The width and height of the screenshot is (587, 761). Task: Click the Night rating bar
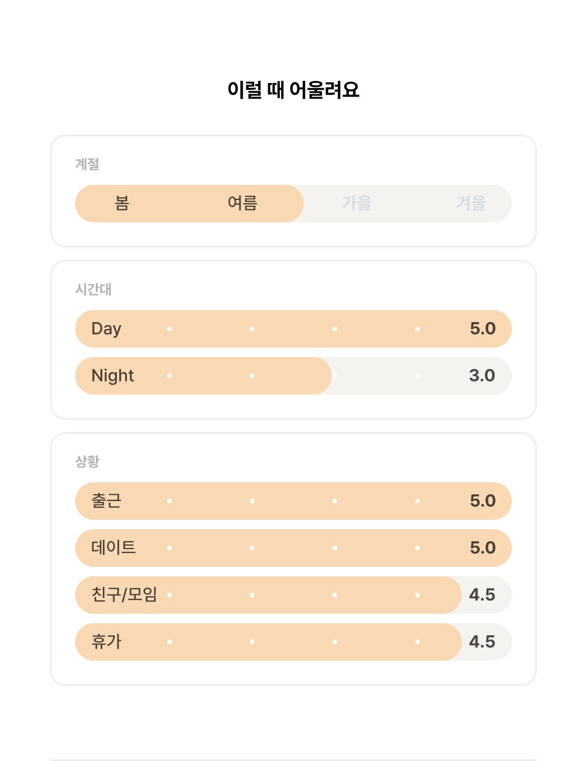click(293, 376)
